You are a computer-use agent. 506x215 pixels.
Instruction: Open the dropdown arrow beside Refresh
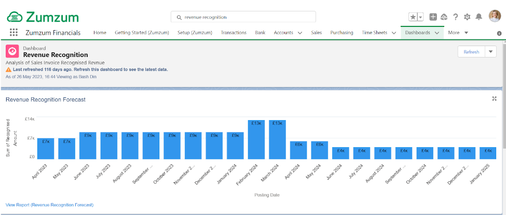click(491, 52)
